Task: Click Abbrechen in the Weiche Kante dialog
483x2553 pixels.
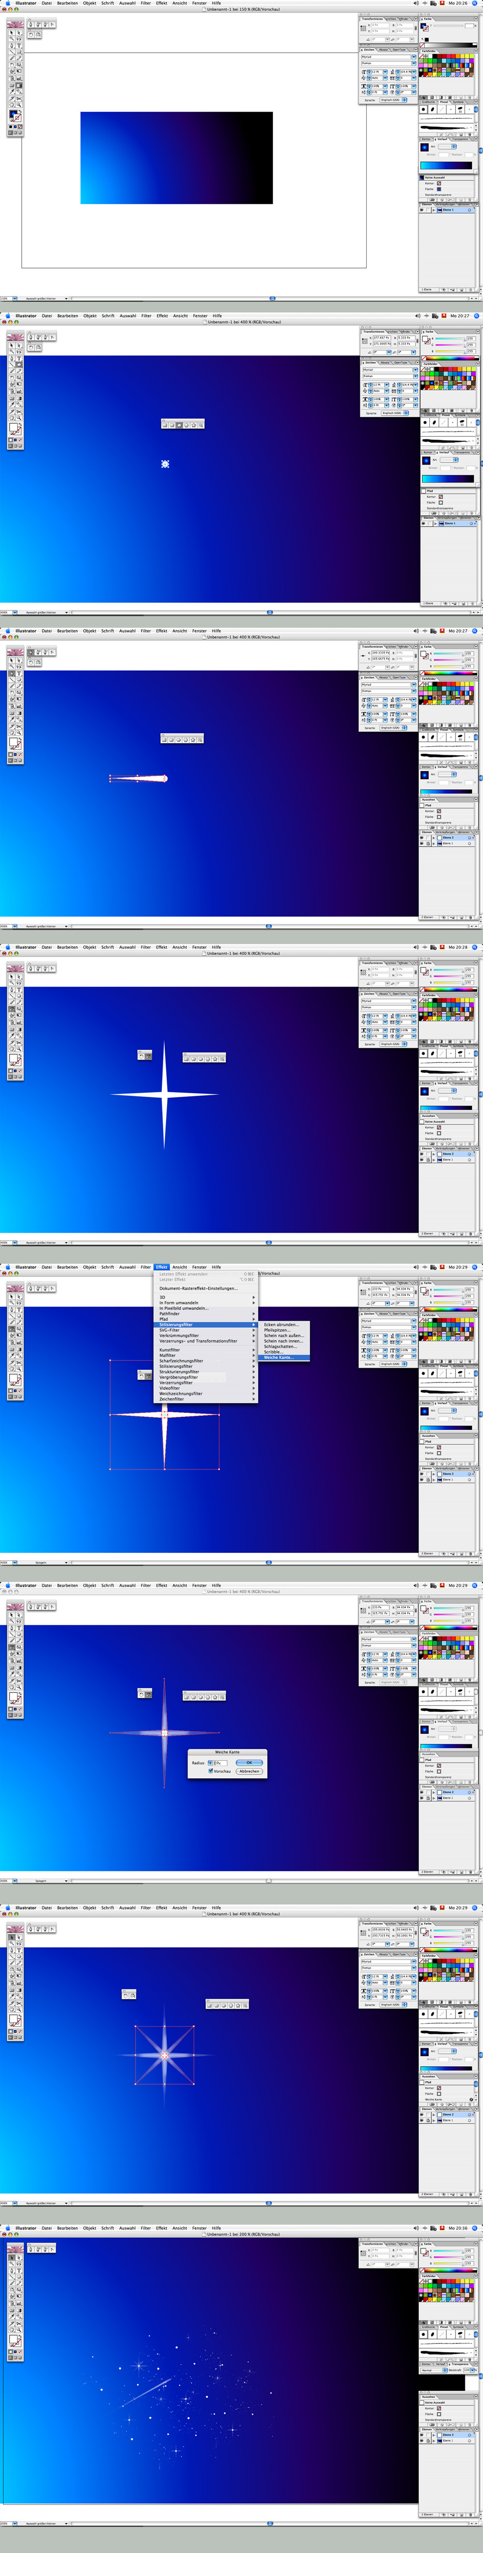Action: click(x=249, y=1771)
